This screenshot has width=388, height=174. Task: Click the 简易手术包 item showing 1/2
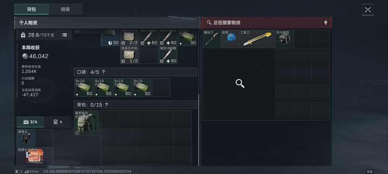[129, 55]
